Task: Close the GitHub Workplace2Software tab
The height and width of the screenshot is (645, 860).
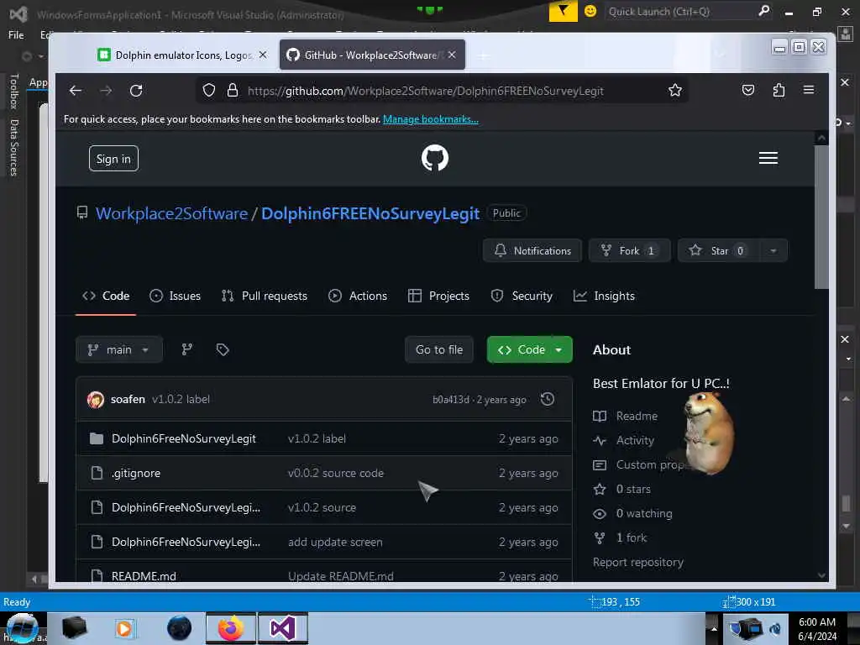Action: tap(451, 55)
